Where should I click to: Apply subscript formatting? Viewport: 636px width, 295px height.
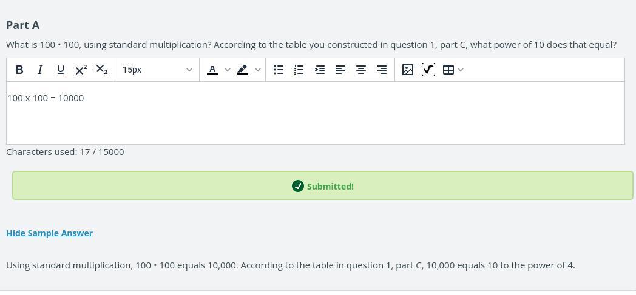click(x=101, y=70)
